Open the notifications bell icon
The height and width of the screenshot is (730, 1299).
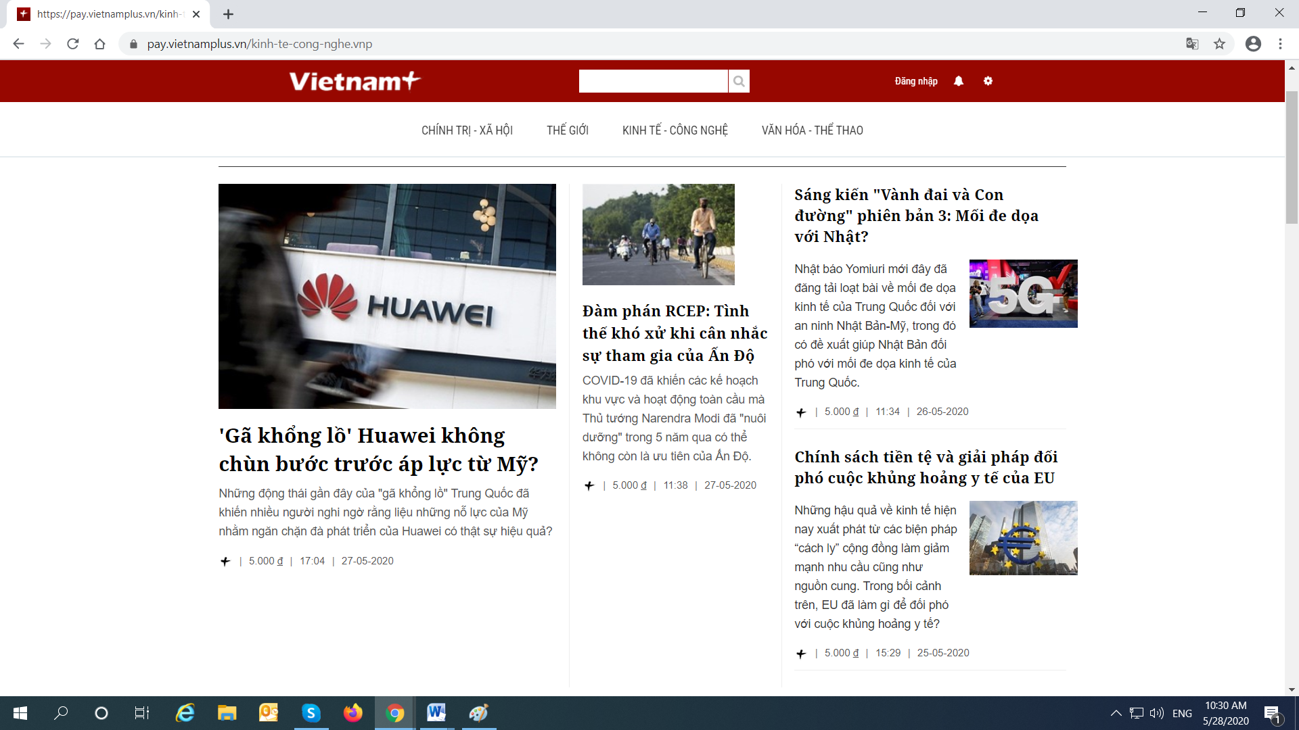[x=959, y=81]
